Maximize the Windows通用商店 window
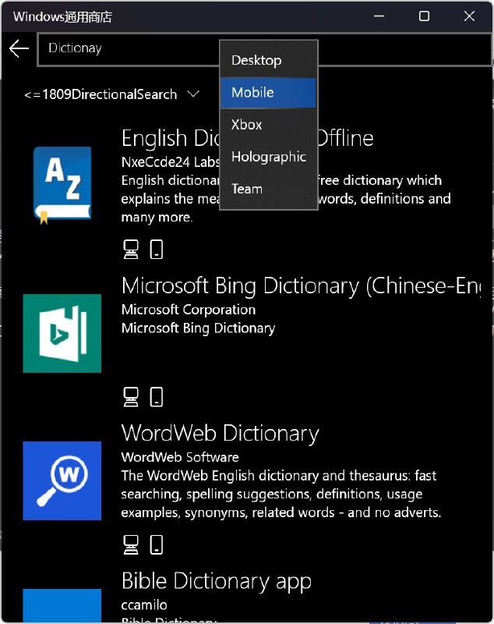The height and width of the screenshot is (624, 494). 424,16
